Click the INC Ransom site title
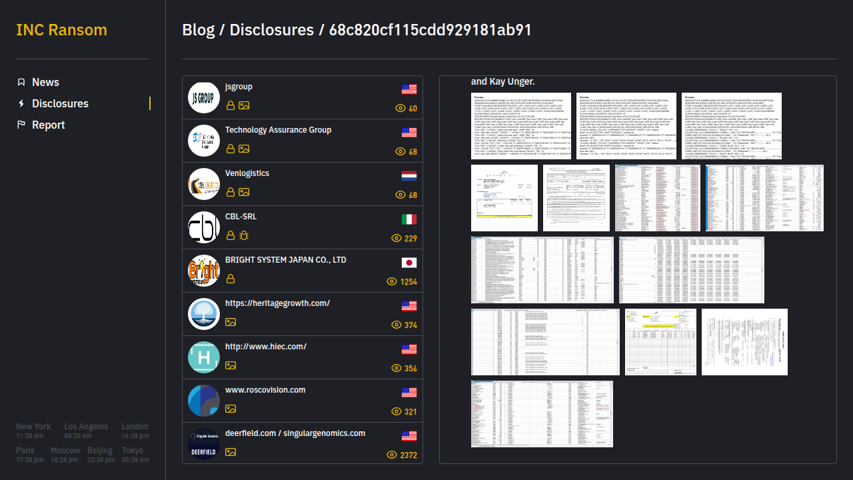Screen dimensions: 853x480 pyautogui.click(x=61, y=30)
